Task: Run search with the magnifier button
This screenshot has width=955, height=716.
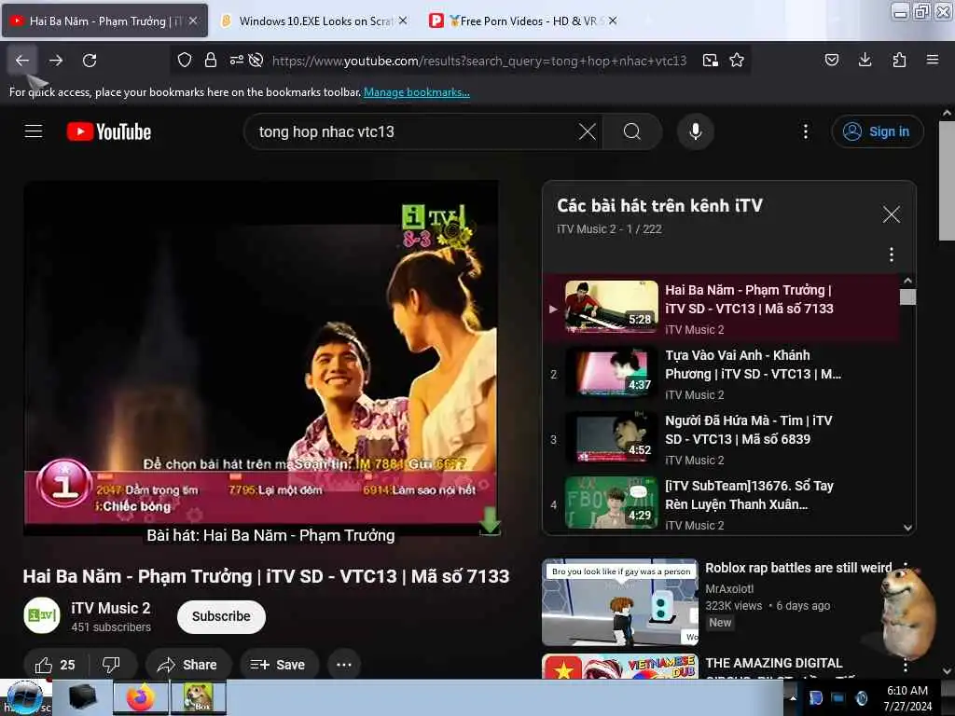Action: tap(632, 131)
